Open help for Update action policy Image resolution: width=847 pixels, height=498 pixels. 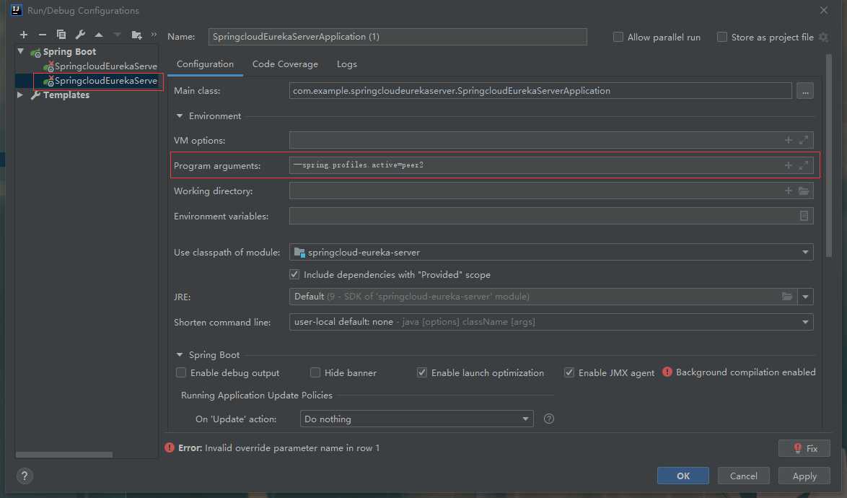(x=549, y=419)
